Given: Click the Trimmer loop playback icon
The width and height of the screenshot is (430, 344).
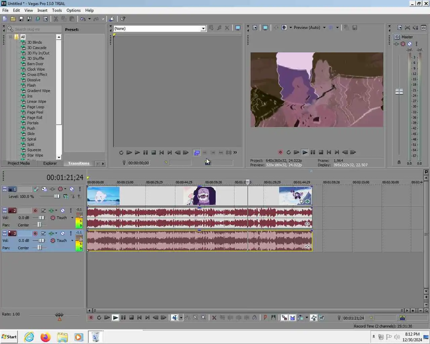Looking at the screenshot, I should pyautogui.click(x=121, y=153).
